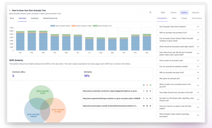212x128 pixels.
Task: Click the blue dot column header
Action: click(x=144, y=85)
